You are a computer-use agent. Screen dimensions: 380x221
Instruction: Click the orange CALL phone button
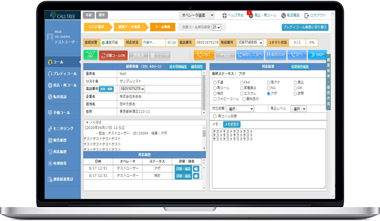tap(204, 55)
